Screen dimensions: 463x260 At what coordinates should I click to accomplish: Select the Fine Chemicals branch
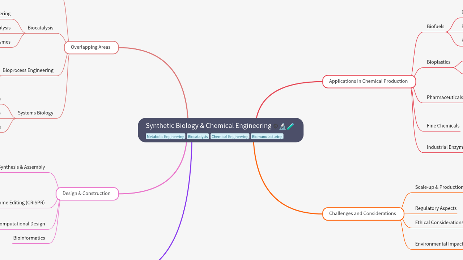(443, 126)
